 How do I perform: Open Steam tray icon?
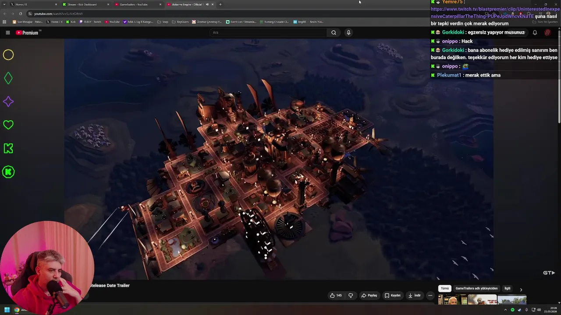519,310
